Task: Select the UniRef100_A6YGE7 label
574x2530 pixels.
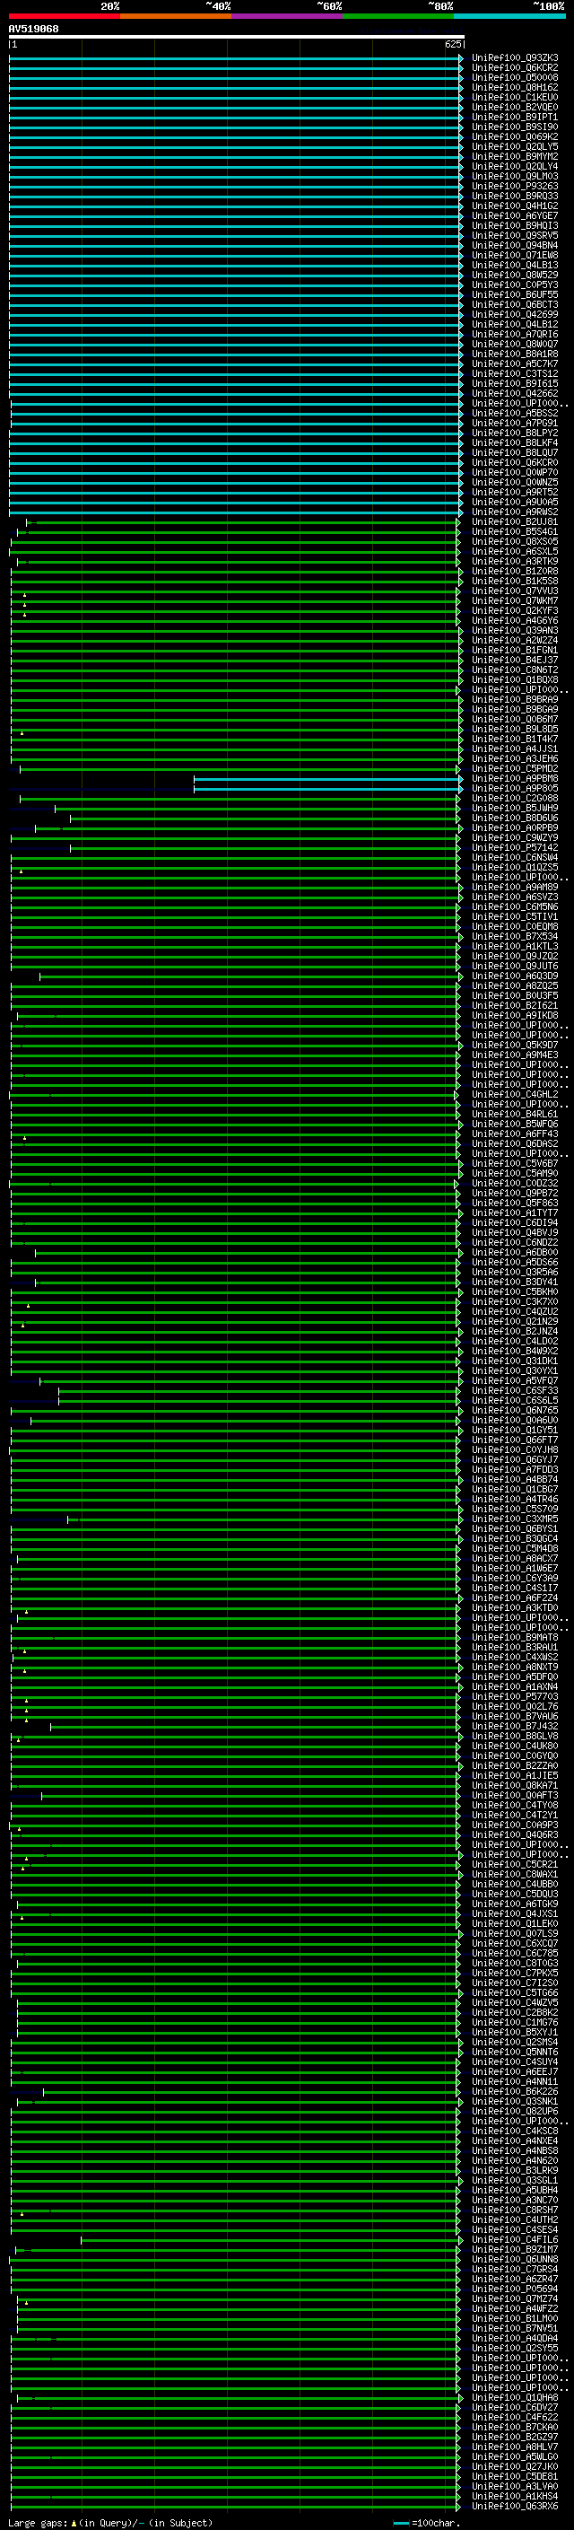Action: click(x=515, y=216)
